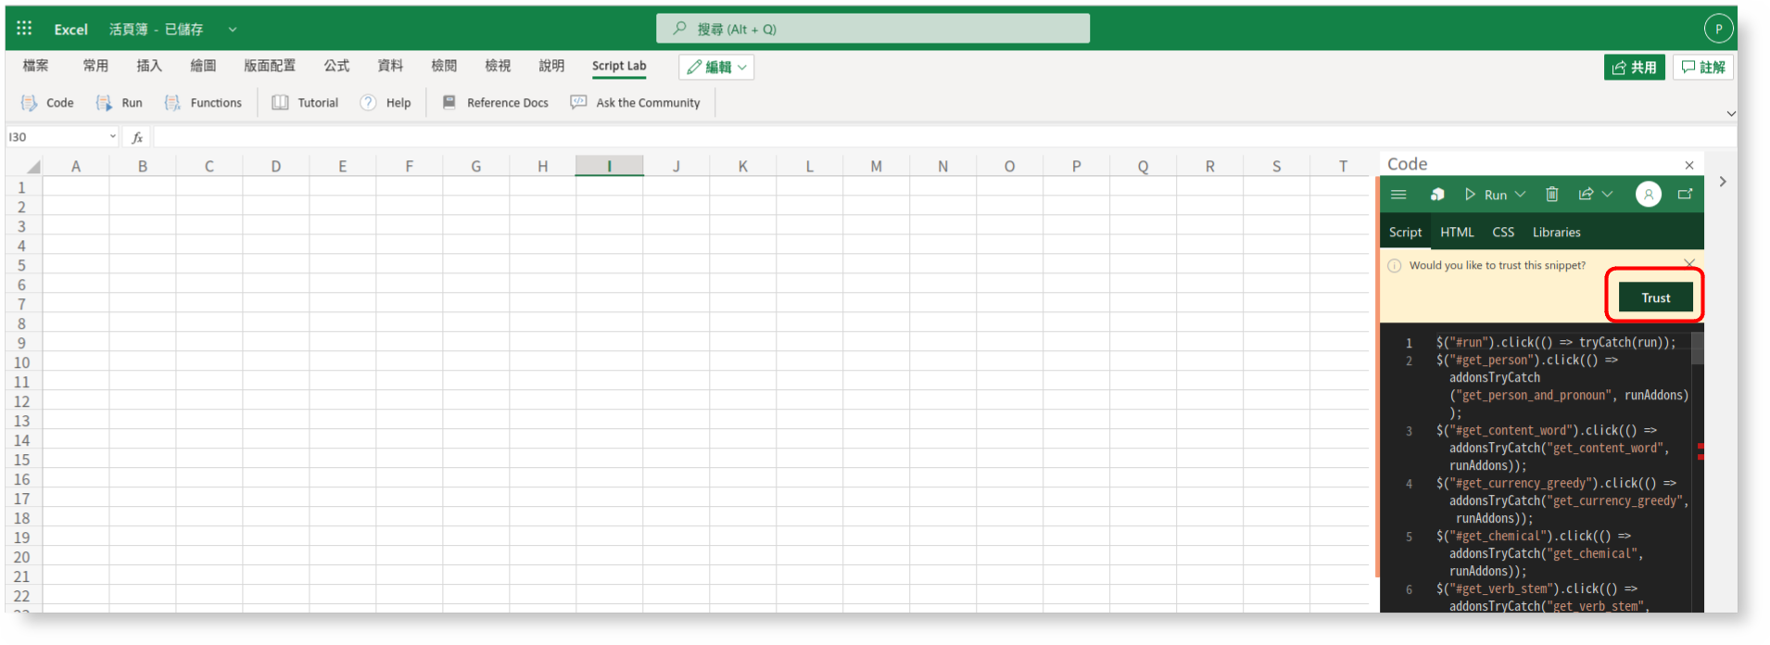Click the Code icon in Script Lab ribbon

[29, 103]
